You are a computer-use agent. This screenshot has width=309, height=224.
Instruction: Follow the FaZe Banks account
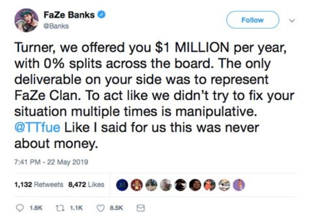pos(252,20)
